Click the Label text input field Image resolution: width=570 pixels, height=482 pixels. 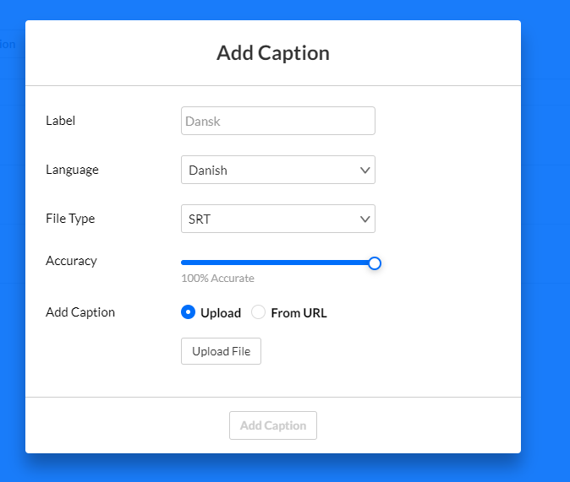click(278, 121)
